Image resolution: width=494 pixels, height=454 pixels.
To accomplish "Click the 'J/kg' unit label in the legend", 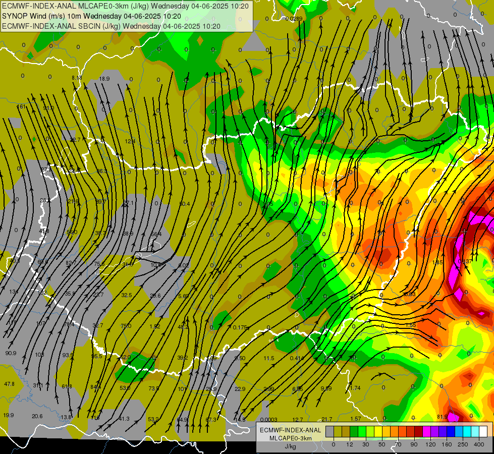I will [x=290, y=446].
